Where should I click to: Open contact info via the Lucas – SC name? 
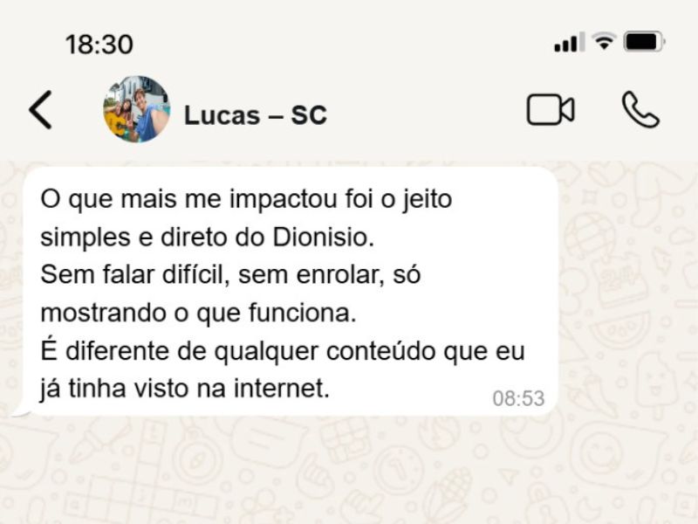click(x=256, y=115)
